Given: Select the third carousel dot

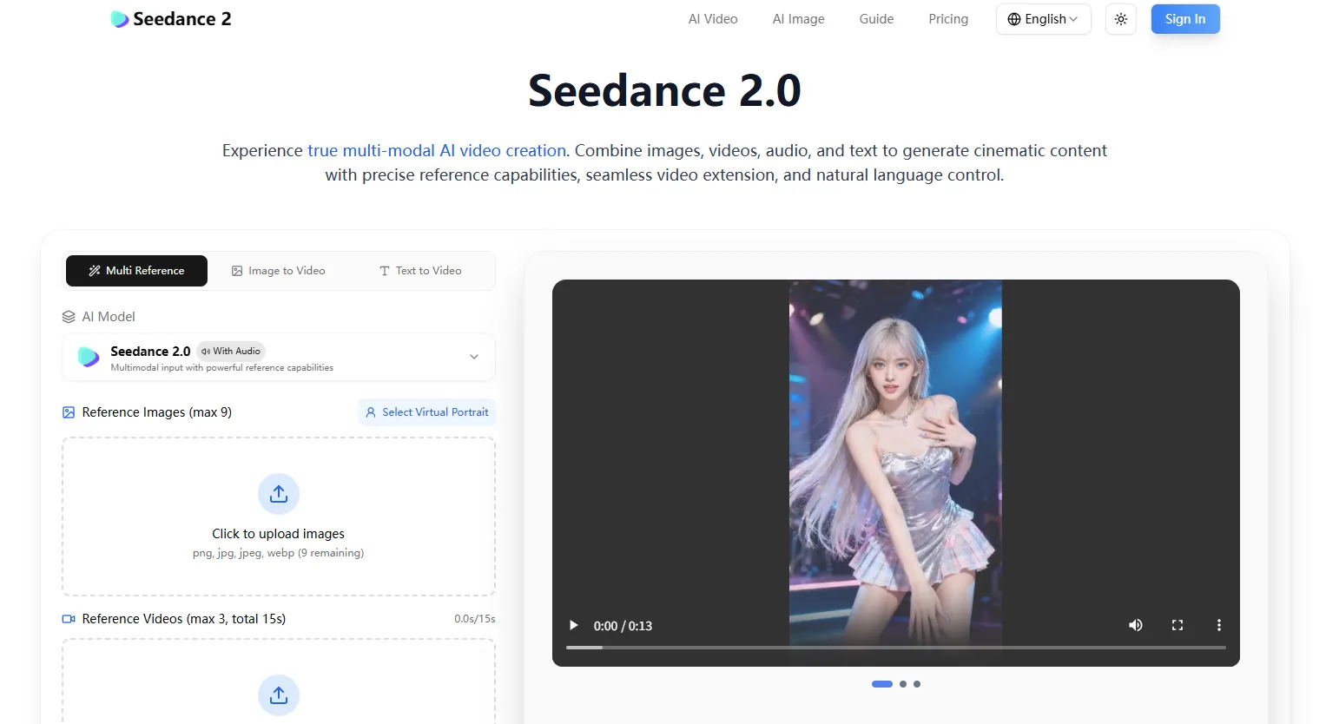Looking at the screenshot, I should tap(917, 684).
